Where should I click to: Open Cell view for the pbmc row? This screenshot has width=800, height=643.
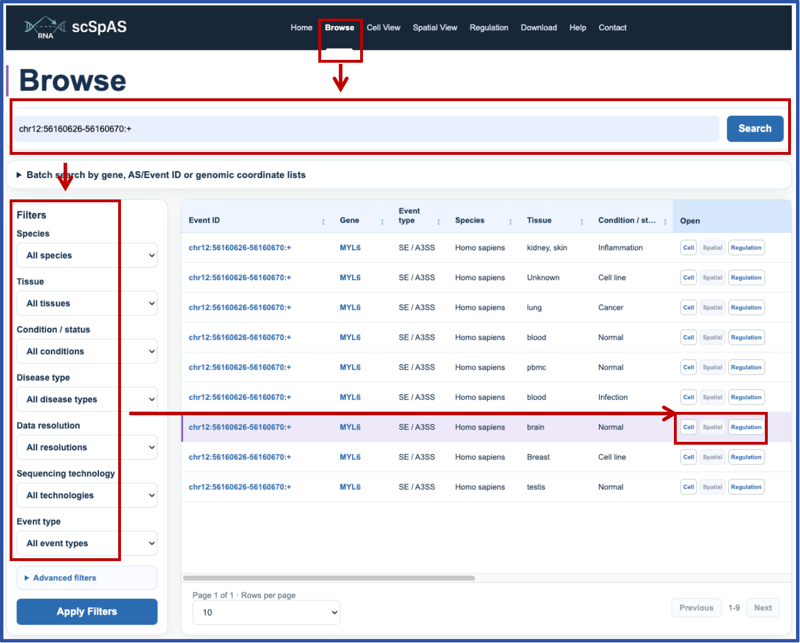pyautogui.click(x=689, y=368)
